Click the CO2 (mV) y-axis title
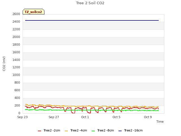The width and height of the screenshot is (181, 136). [x=4, y=64]
